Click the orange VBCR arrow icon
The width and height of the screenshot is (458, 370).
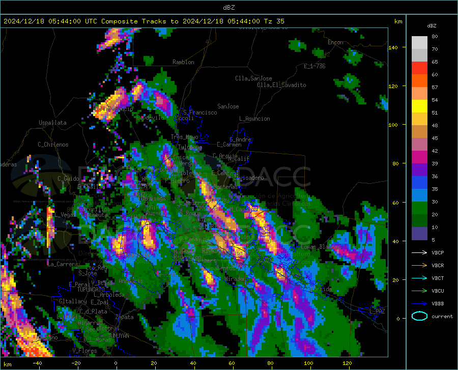click(x=419, y=265)
